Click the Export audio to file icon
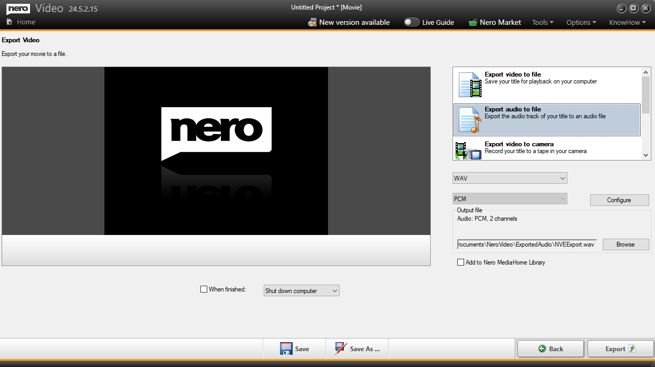Image resolution: width=655 pixels, height=367 pixels. point(469,119)
